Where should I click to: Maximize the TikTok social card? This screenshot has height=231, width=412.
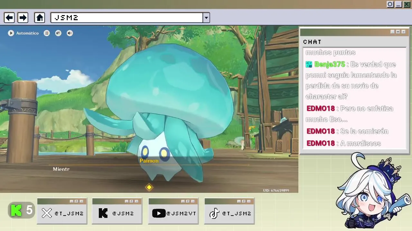(244, 201)
